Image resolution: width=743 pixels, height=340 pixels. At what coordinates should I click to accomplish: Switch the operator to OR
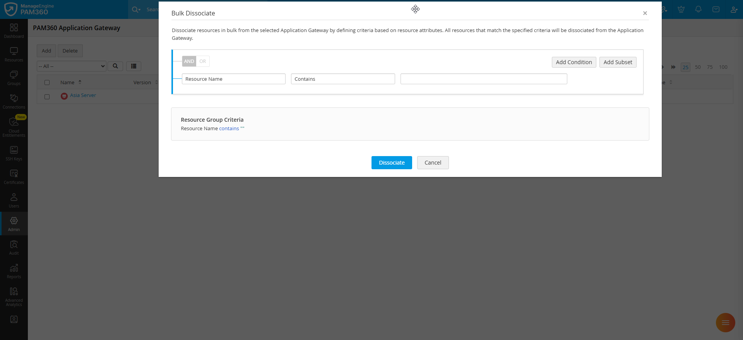203,61
